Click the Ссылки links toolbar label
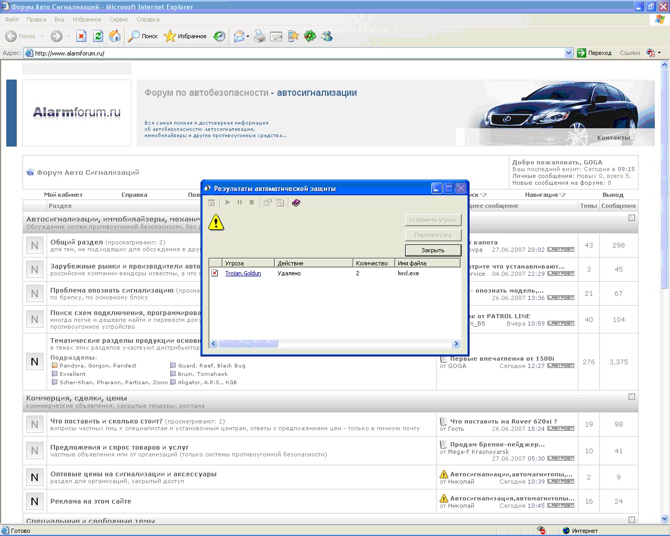This screenshot has height=536, width=670. [630, 53]
